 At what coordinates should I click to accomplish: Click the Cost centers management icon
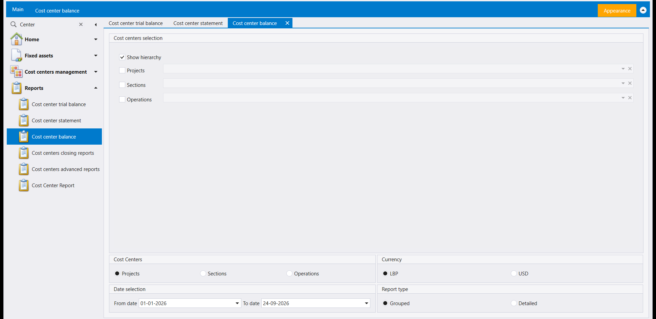pyautogui.click(x=16, y=72)
